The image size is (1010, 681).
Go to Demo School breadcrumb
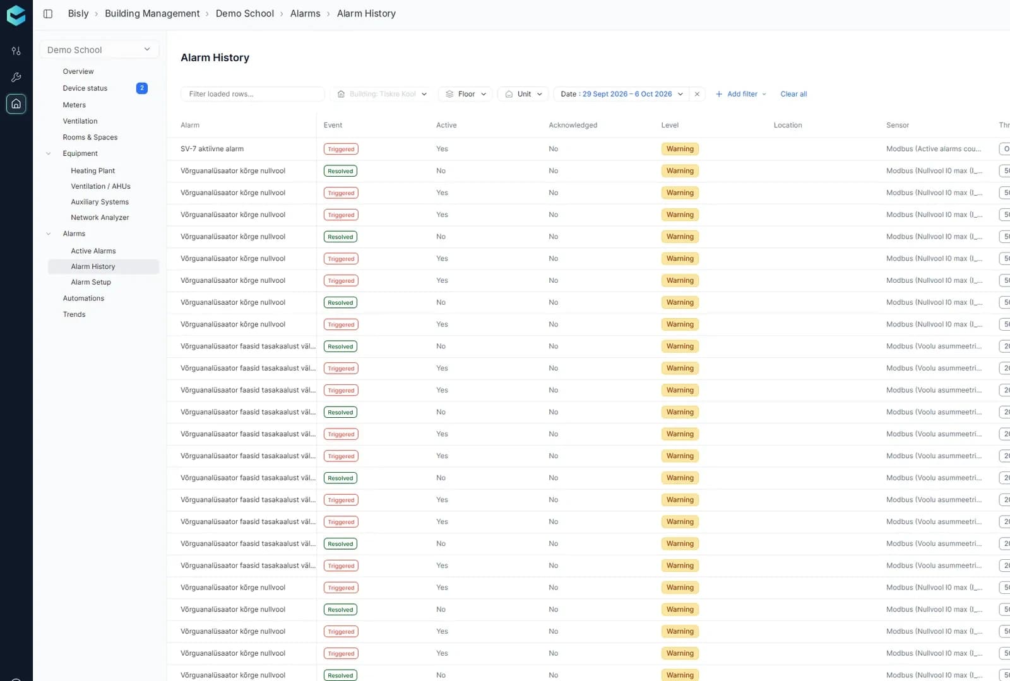point(245,13)
